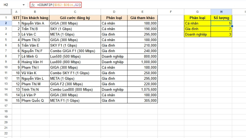This screenshot has height=138, width=246.
Task: Click the "Doanh nghiệp" cell in column G
Action: click(x=197, y=34)
